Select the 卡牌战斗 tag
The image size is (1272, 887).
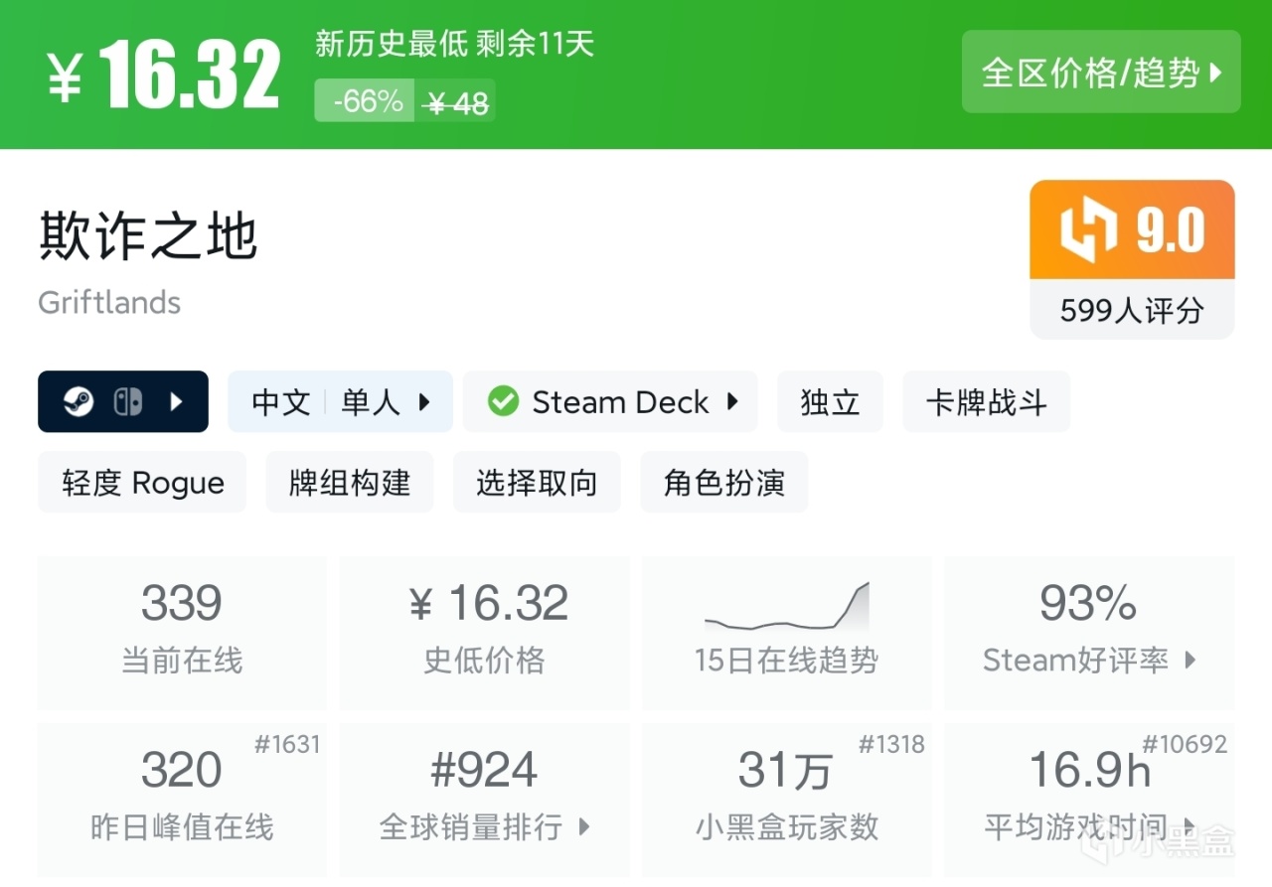point(986,402)
